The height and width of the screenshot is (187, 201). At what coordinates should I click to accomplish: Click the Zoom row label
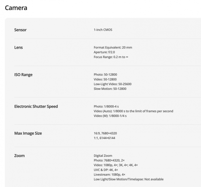coord(19,156)
